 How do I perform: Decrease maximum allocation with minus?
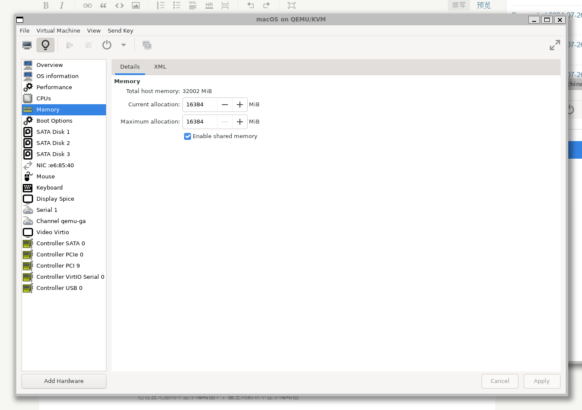click(x=225, y=122)
